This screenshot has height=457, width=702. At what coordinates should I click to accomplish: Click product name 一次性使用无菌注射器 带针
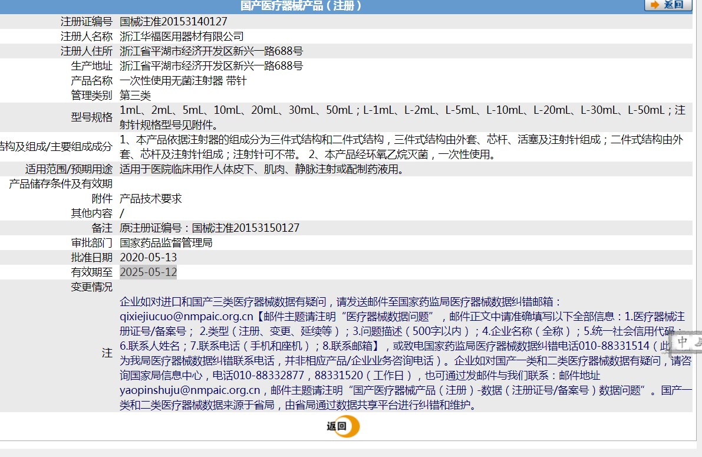(183, 81)
